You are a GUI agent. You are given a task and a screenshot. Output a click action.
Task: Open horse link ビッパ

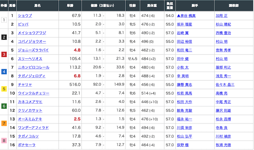click(x=23, y=25)
